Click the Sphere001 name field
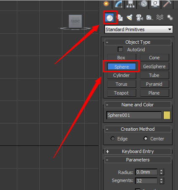Screen dimensions: 178x190 point(134,115)
